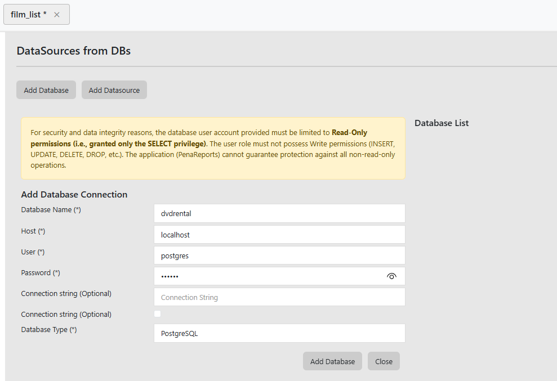
Task: Click the Database List panel title
Action: click(442, 123)
